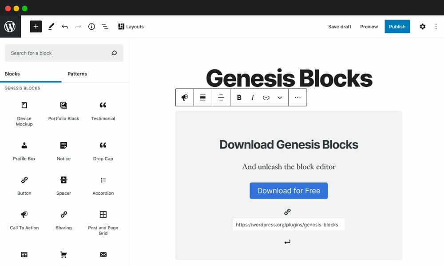Click the Tools pencil icon
The height and width of the screenshot is (266, 444).
click(x=51, y=27)
